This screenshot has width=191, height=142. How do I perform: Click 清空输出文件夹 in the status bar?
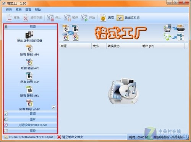(x=70, y=137)
